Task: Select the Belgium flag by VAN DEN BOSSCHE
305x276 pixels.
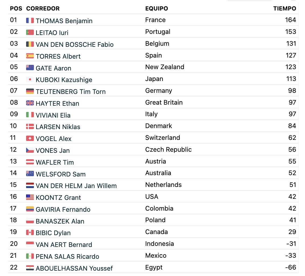Action: (x=30, y=44)
